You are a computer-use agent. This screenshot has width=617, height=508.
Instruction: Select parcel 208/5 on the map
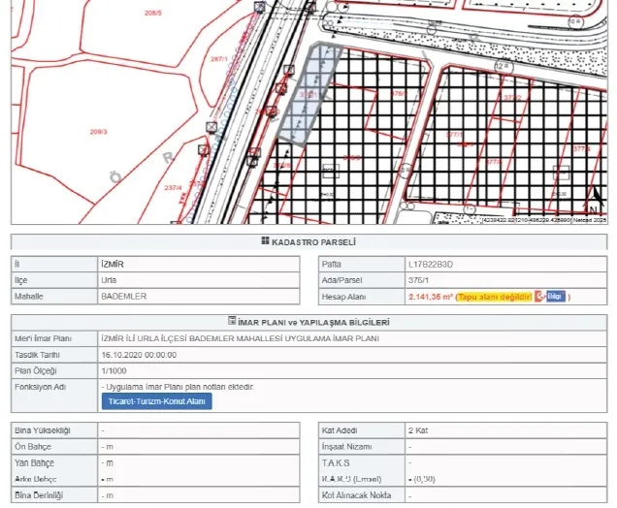[x=153, y=13]
